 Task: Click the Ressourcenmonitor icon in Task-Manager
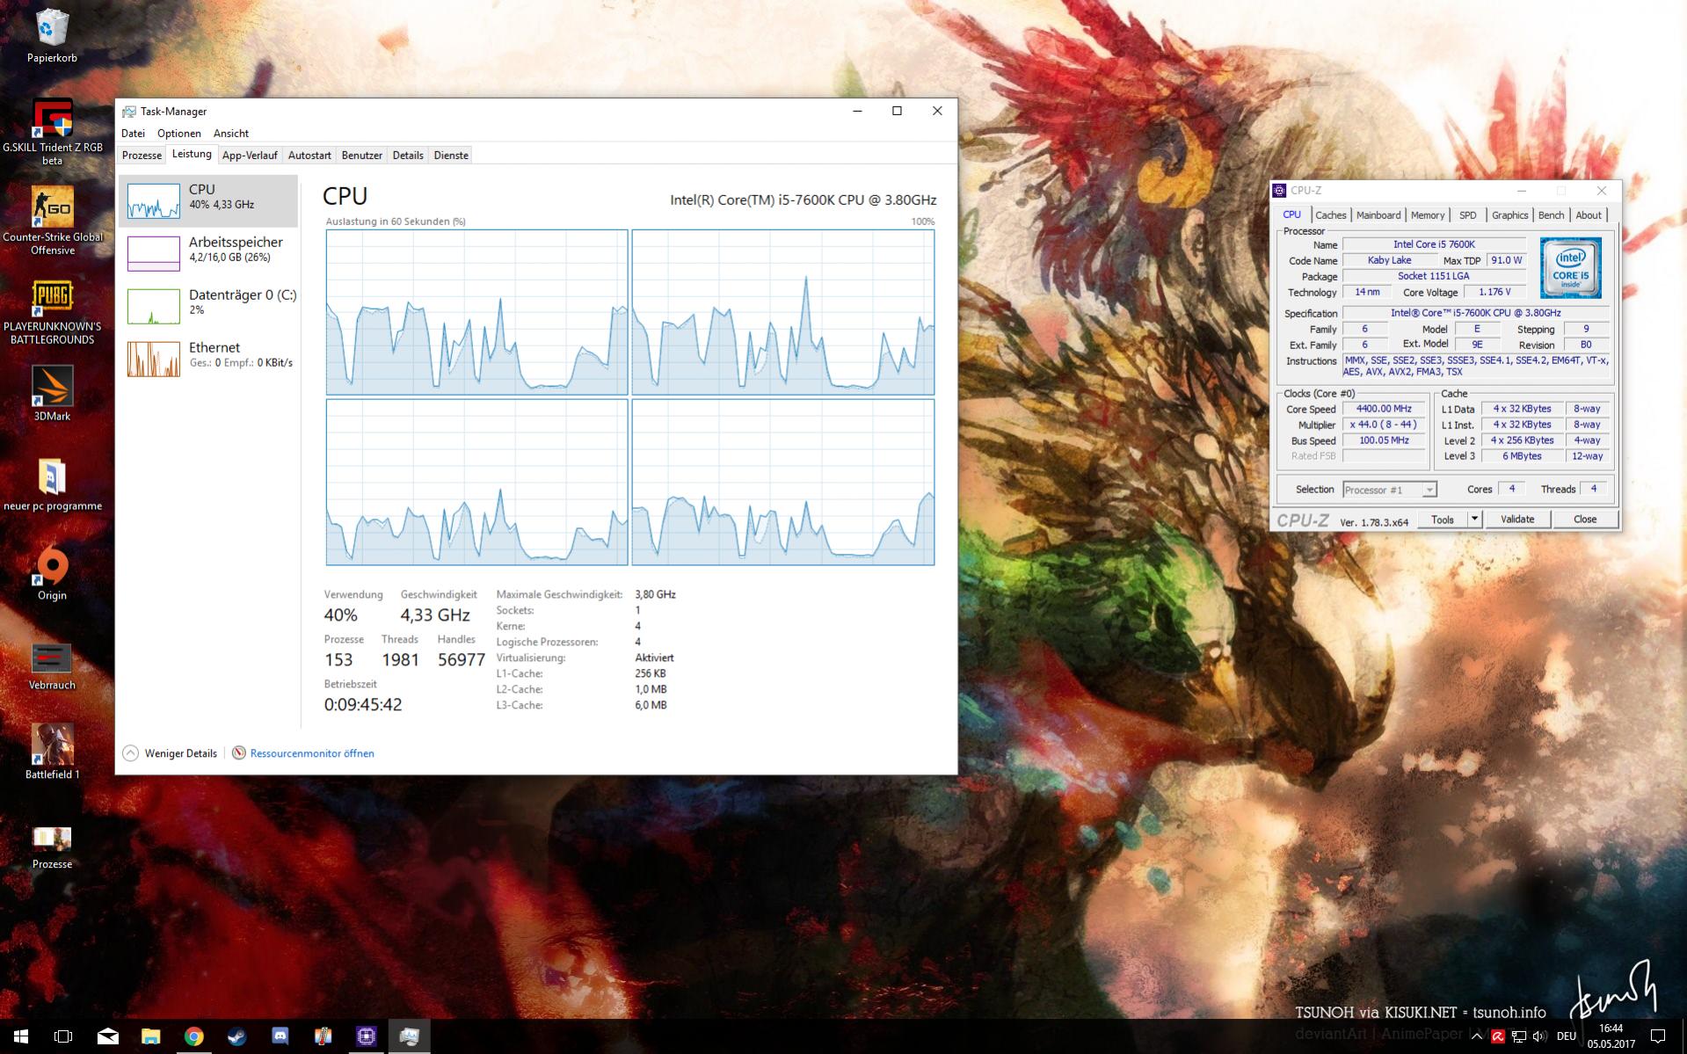tap(238, 753)
